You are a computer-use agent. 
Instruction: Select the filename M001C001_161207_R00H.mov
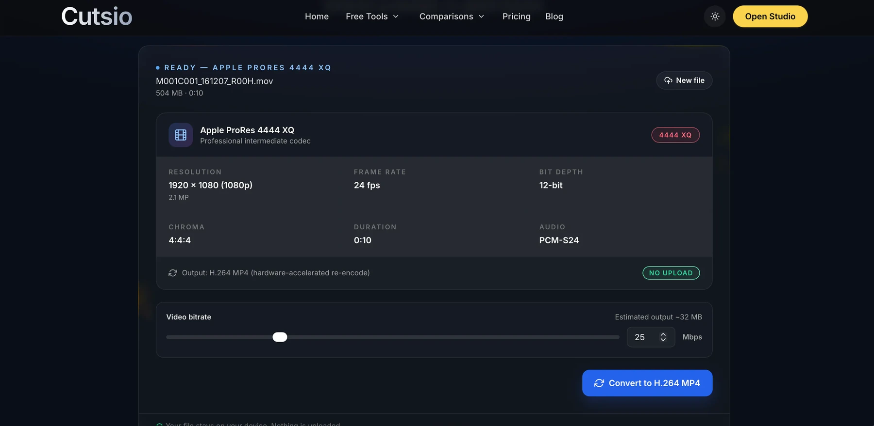tap(214, 81)
